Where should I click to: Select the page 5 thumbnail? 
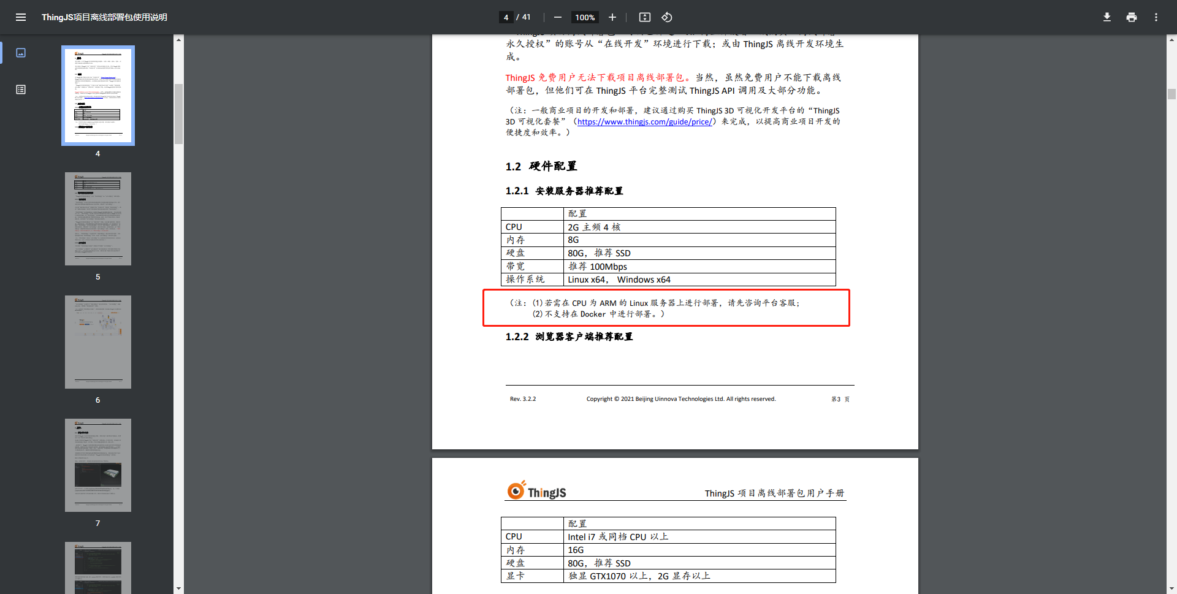tap(98, 219)
